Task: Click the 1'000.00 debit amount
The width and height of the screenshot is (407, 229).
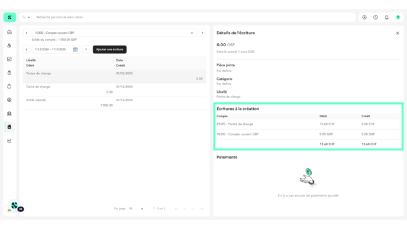Action: 106,105
